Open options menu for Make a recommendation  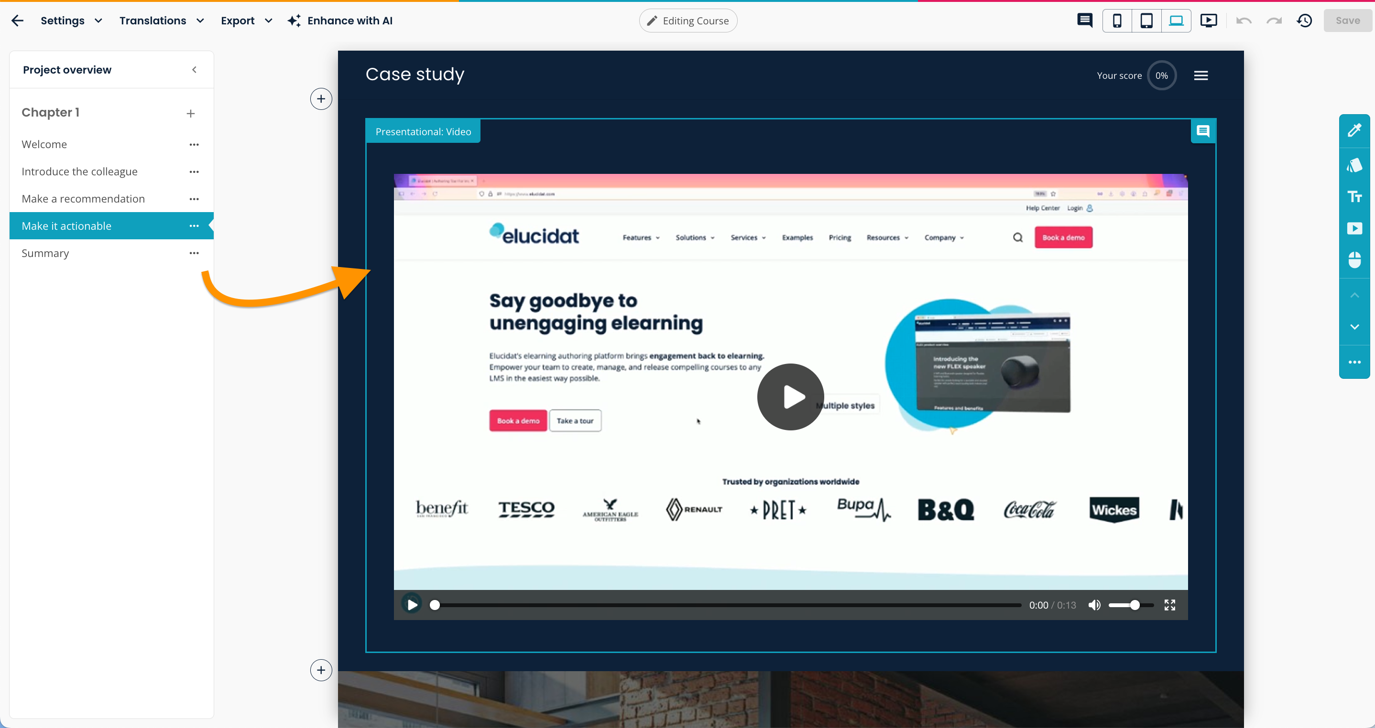pos(194,199)
